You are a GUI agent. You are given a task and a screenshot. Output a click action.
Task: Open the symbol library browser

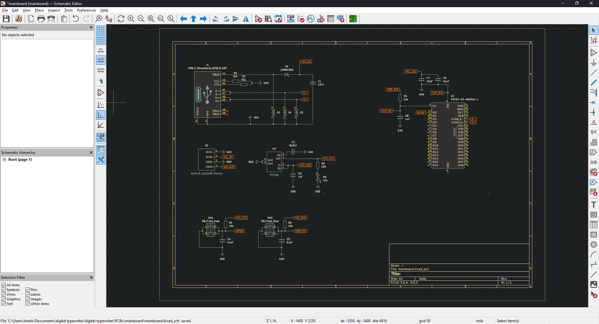point(269,19)
